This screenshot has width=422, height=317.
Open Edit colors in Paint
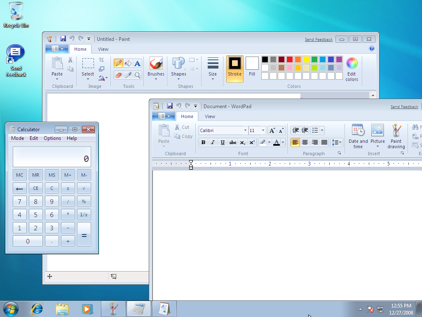tap(352, 69)
